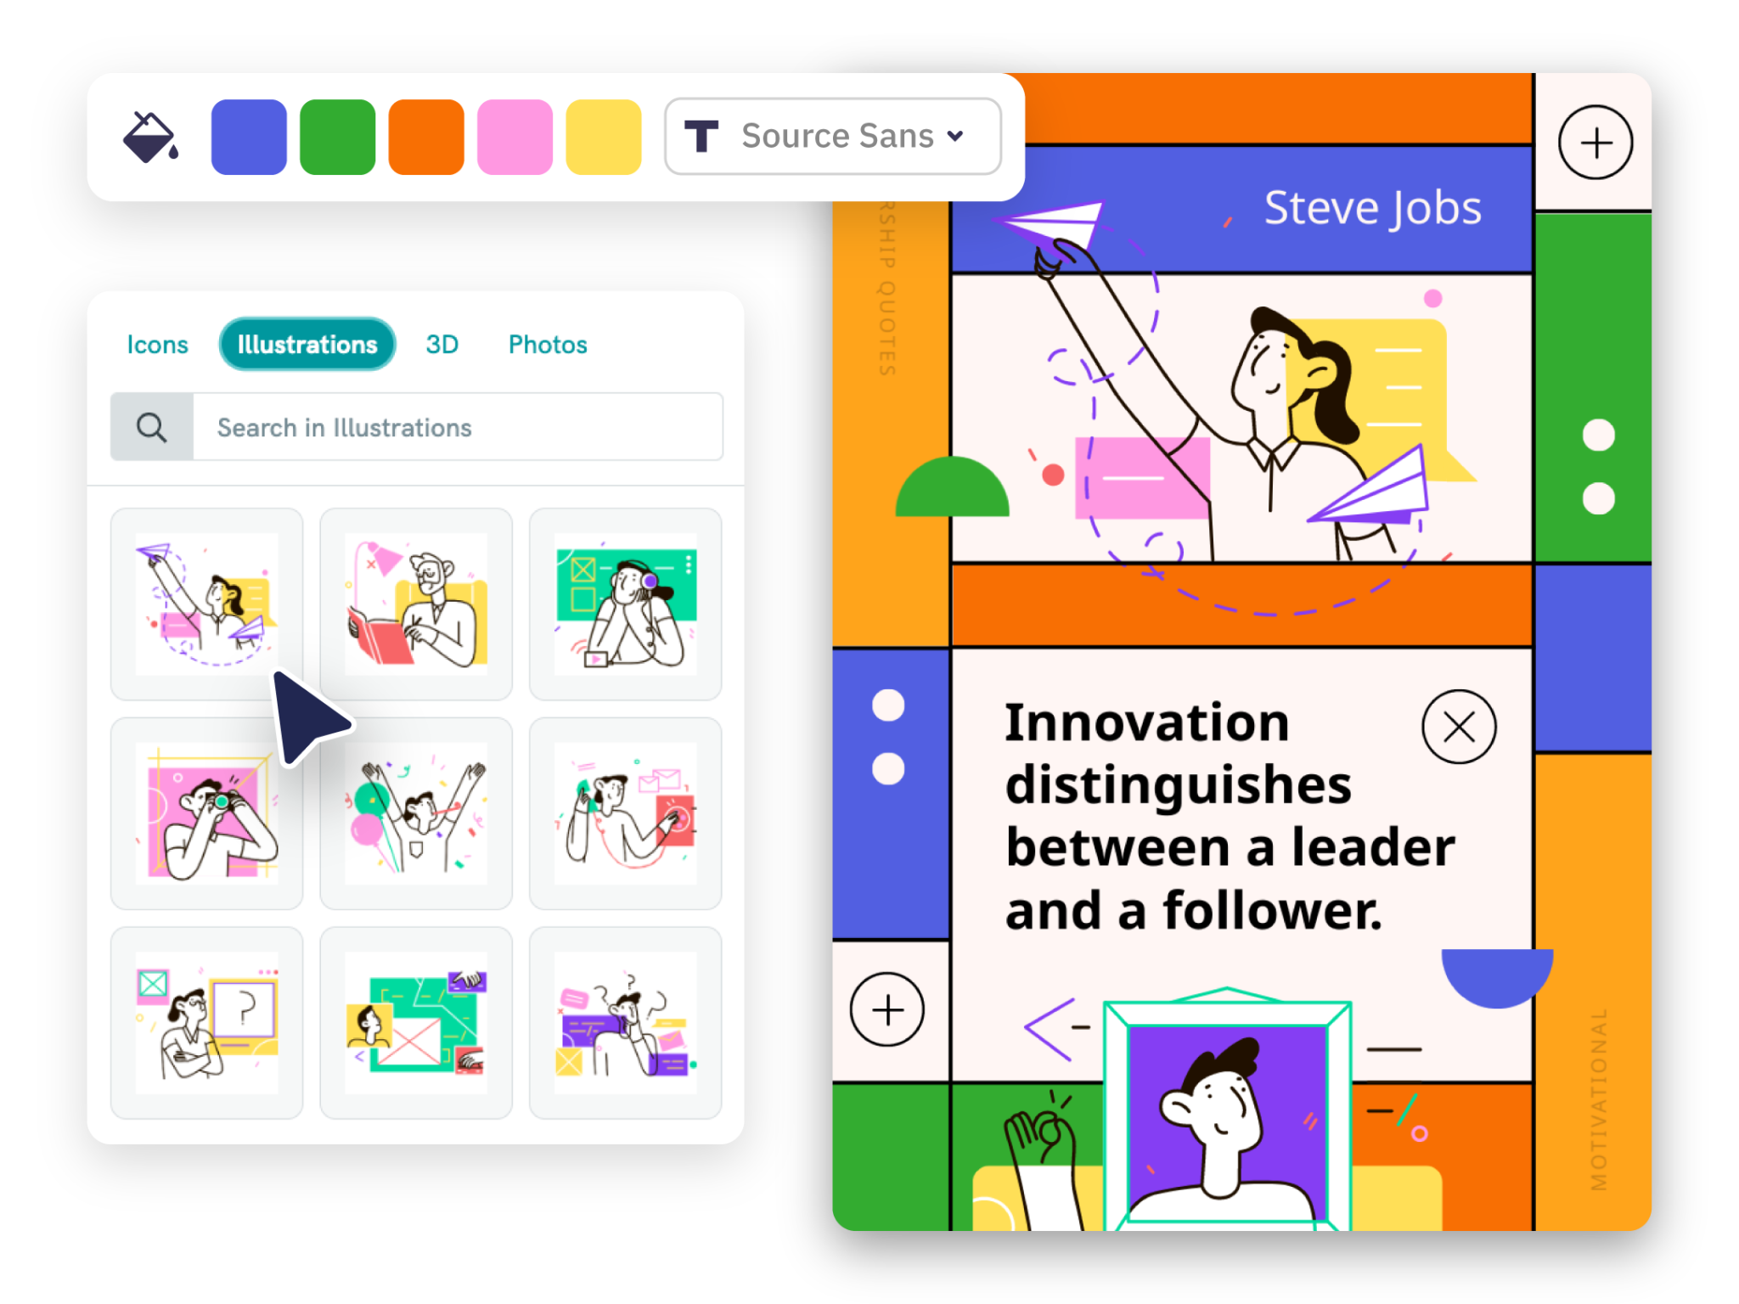This screenshot has width=1739, height=1304.
Task: Click the paper airplane illustration thumbnail
Action: [210, 599]
